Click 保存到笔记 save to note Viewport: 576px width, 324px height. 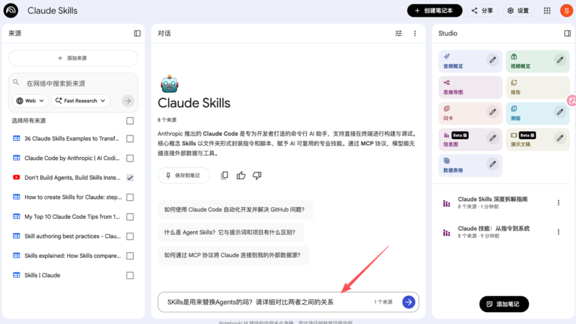click(183, 176)
